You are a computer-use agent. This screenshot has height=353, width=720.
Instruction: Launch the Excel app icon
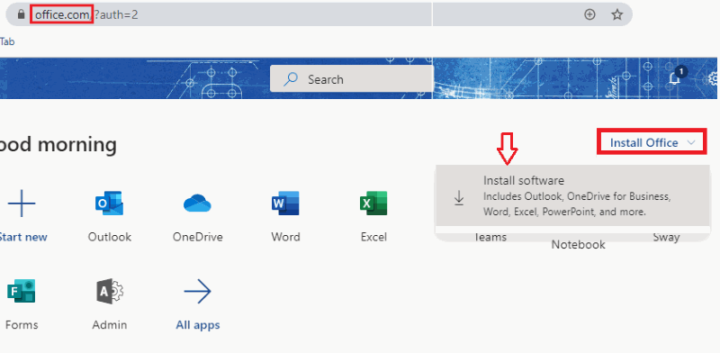pos(373,204)
